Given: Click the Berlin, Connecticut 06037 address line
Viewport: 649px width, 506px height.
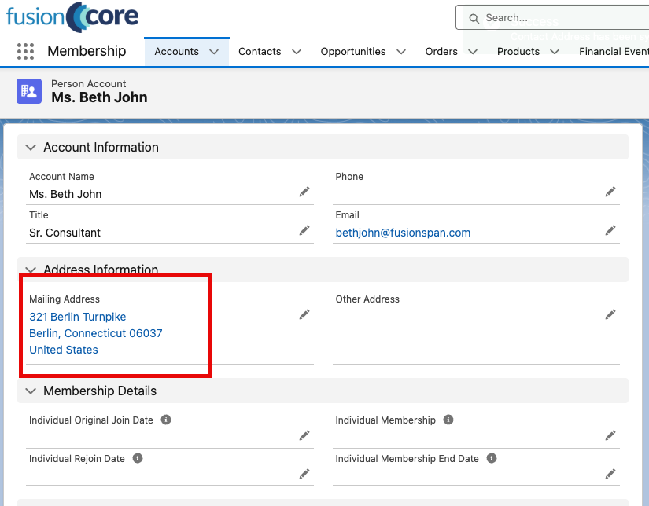Looking at the screenshot, I should [96, 333].
